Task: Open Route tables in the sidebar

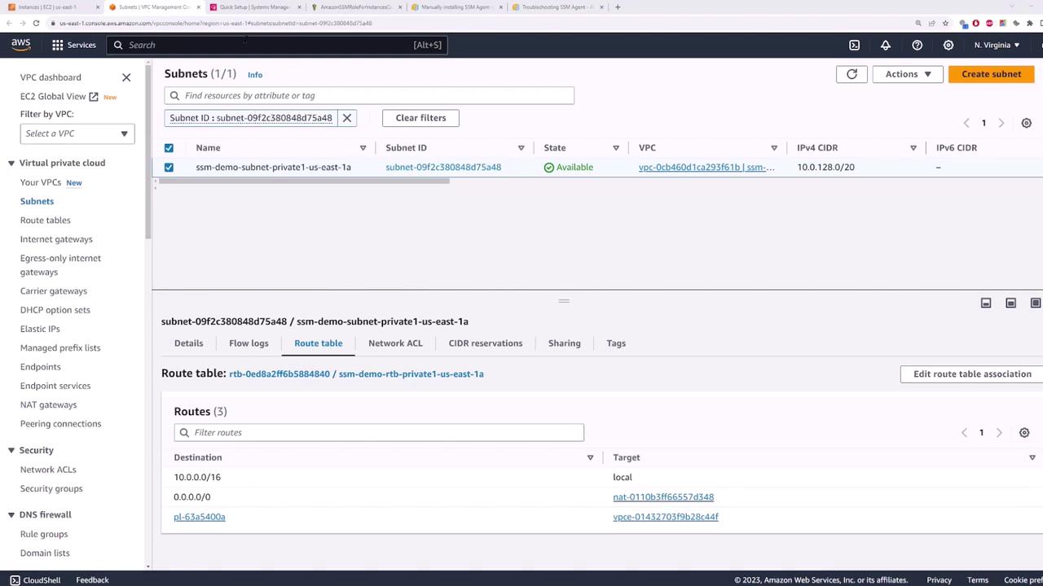Action: click(x=46, y=221)
